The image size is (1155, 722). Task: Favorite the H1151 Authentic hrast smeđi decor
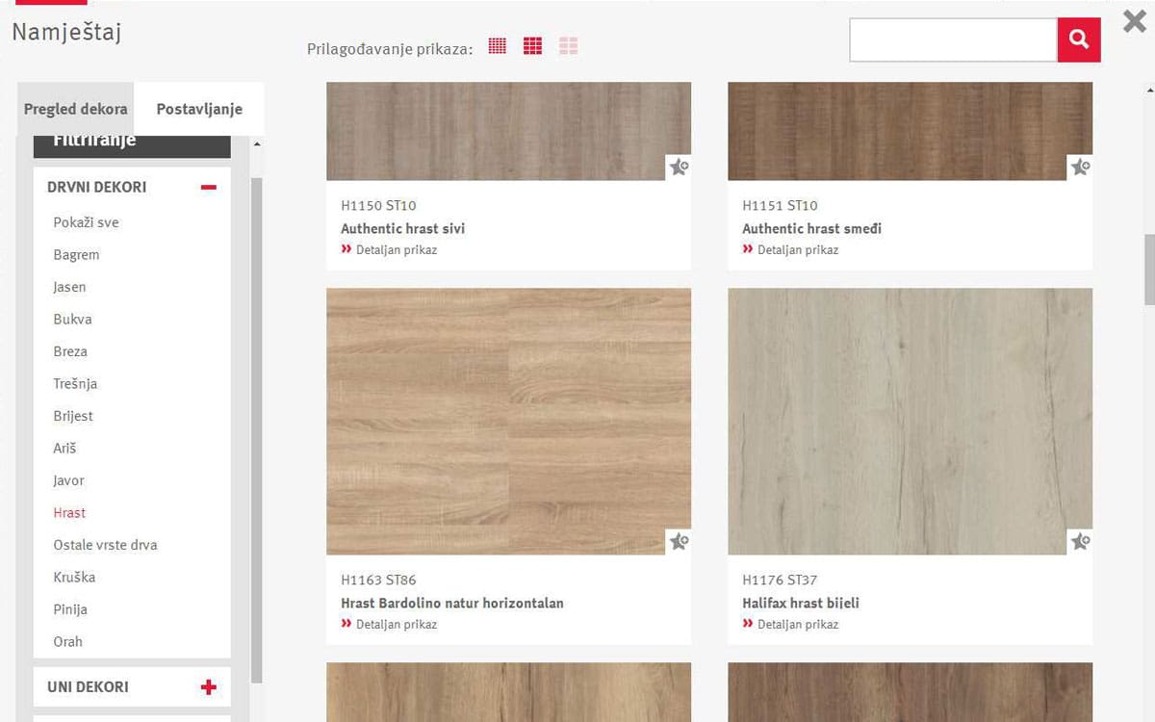point(1081,168)
